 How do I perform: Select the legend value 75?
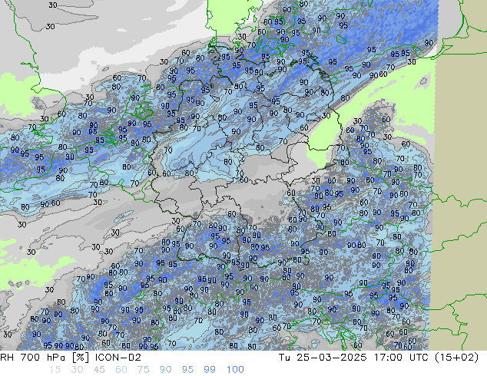point(143,370)
